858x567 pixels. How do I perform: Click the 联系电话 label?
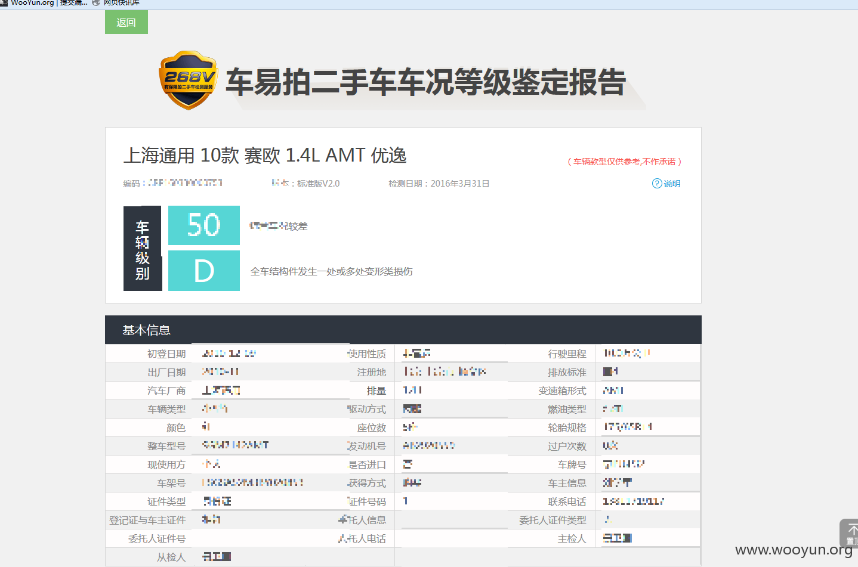[567, 502]
